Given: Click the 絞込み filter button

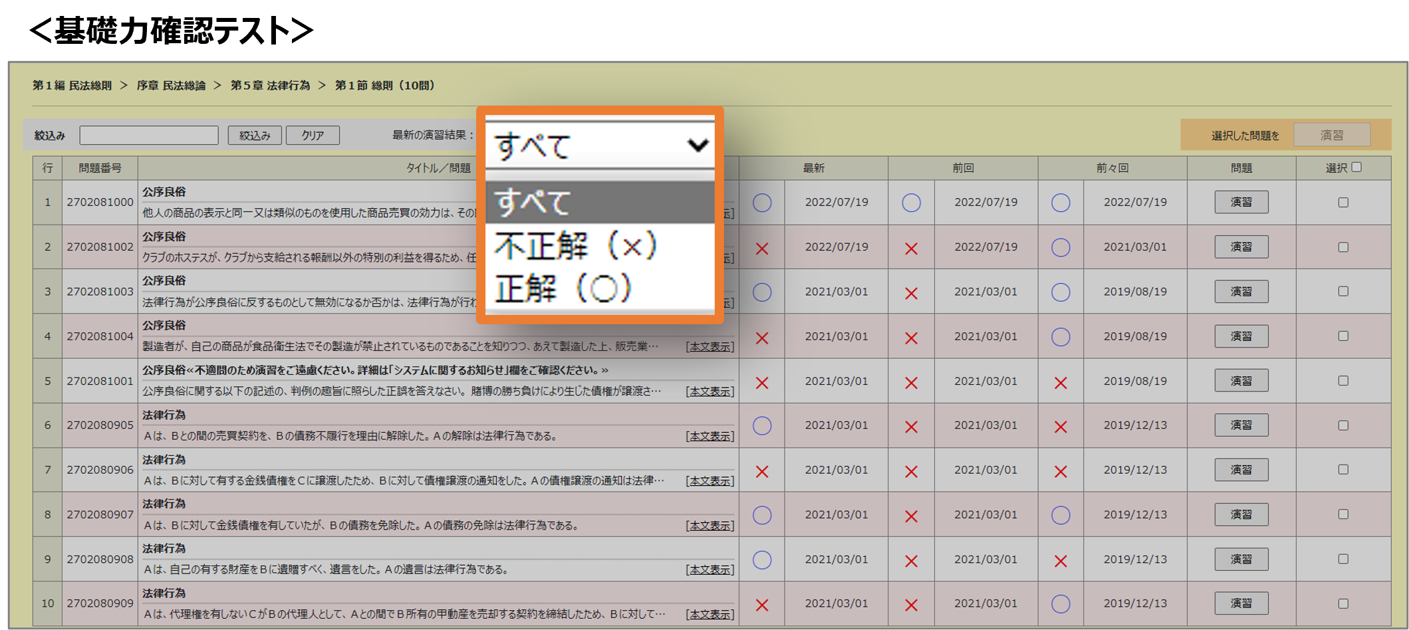Looking at the screenshot, I should 255,135.
